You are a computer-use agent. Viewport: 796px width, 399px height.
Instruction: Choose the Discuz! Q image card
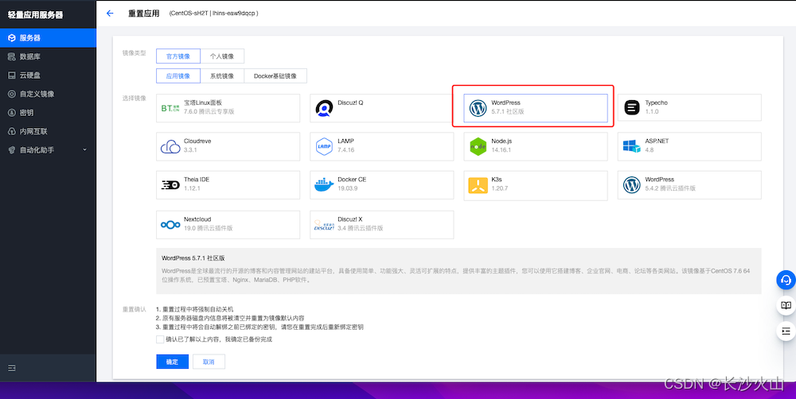[382, 107]
